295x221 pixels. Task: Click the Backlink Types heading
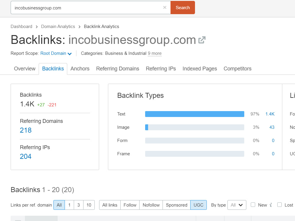[x=140, y=96]
